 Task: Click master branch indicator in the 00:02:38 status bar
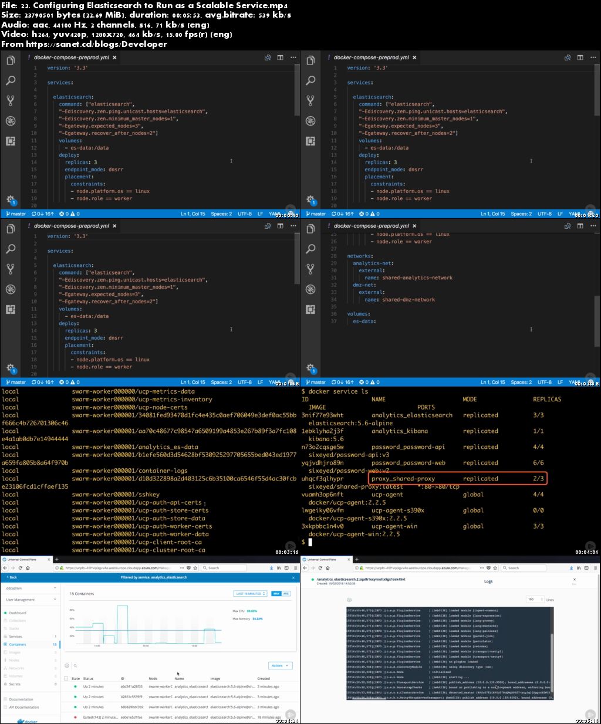click(316, 382)
